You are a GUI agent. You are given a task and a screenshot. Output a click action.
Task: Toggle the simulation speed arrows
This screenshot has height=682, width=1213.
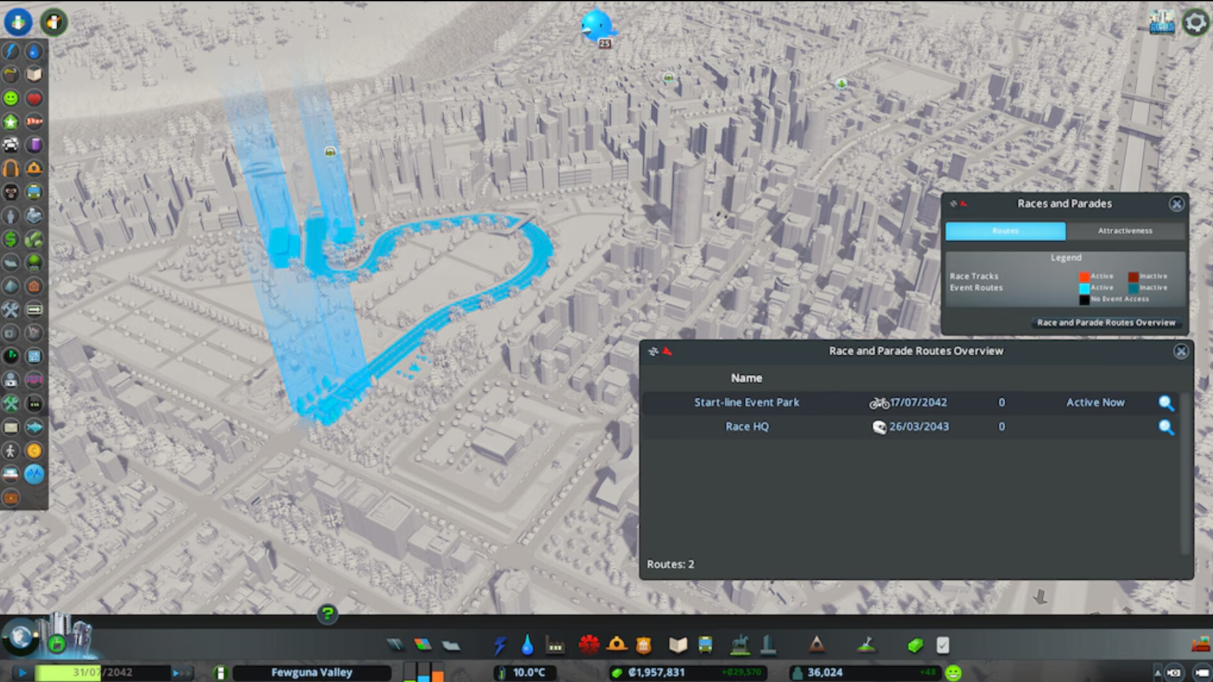181,673
